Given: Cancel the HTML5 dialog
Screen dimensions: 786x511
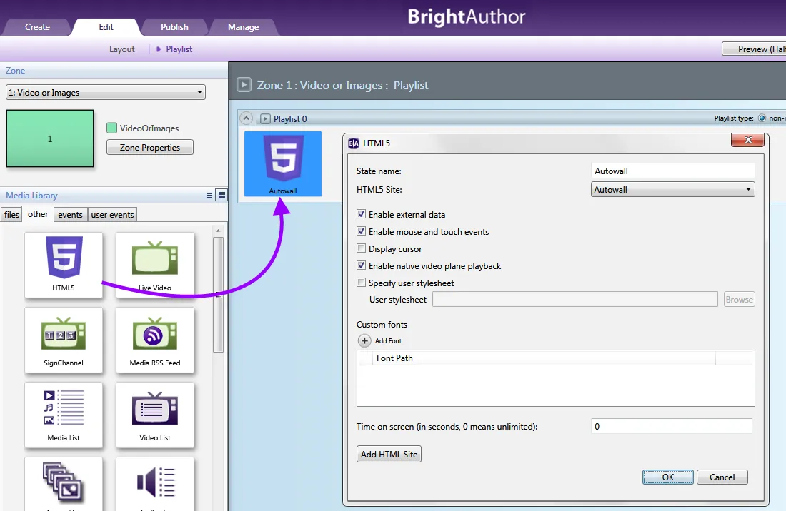Looking at the screenshot, I should click(x=722, y=477).
